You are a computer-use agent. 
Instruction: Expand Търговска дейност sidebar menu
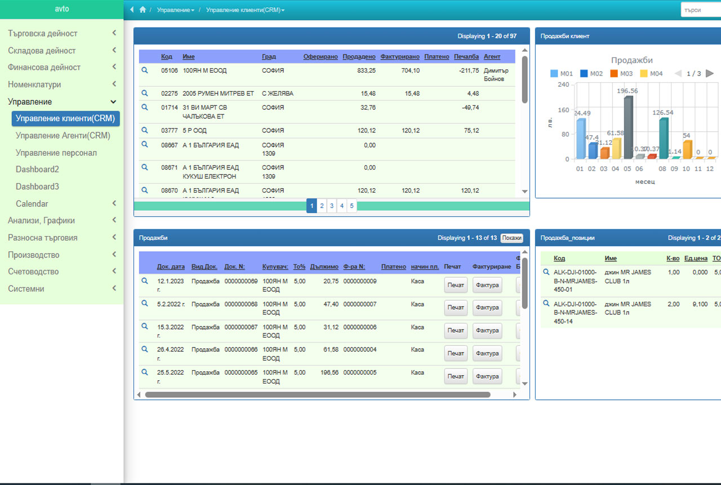(x=62, y=33)
